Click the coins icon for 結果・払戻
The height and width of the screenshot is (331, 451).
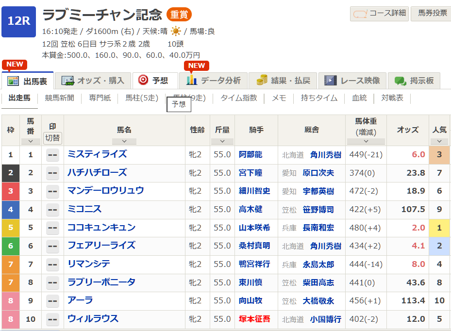click(x=262, y=80)
